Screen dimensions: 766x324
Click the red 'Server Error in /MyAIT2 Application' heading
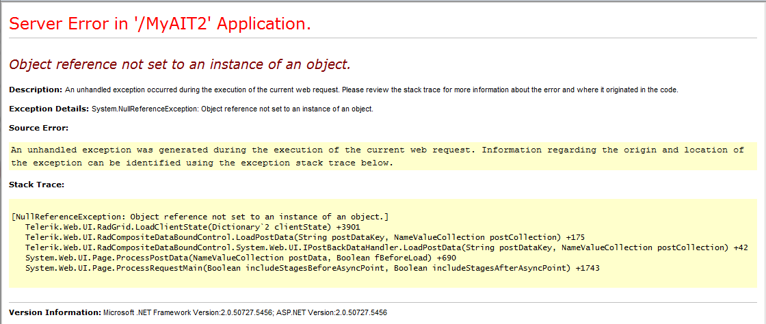click(159, 24)
